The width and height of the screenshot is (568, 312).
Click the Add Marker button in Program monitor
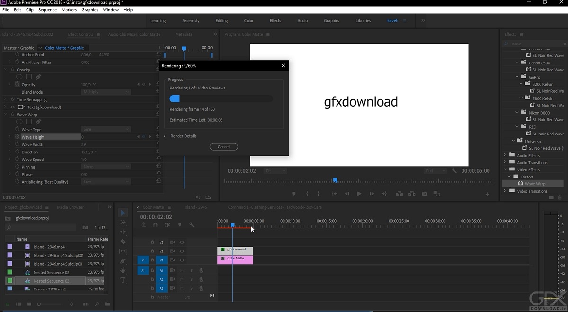[294, 194]
